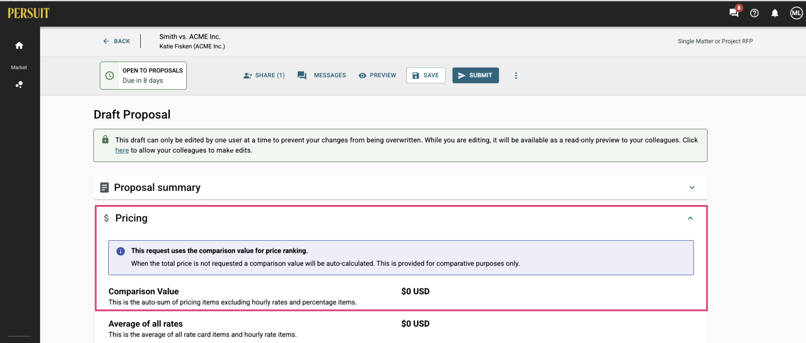The image size is (806, 343).
Task: Click the 'Draft Proposal' heading
Action: tap(132, 114)
